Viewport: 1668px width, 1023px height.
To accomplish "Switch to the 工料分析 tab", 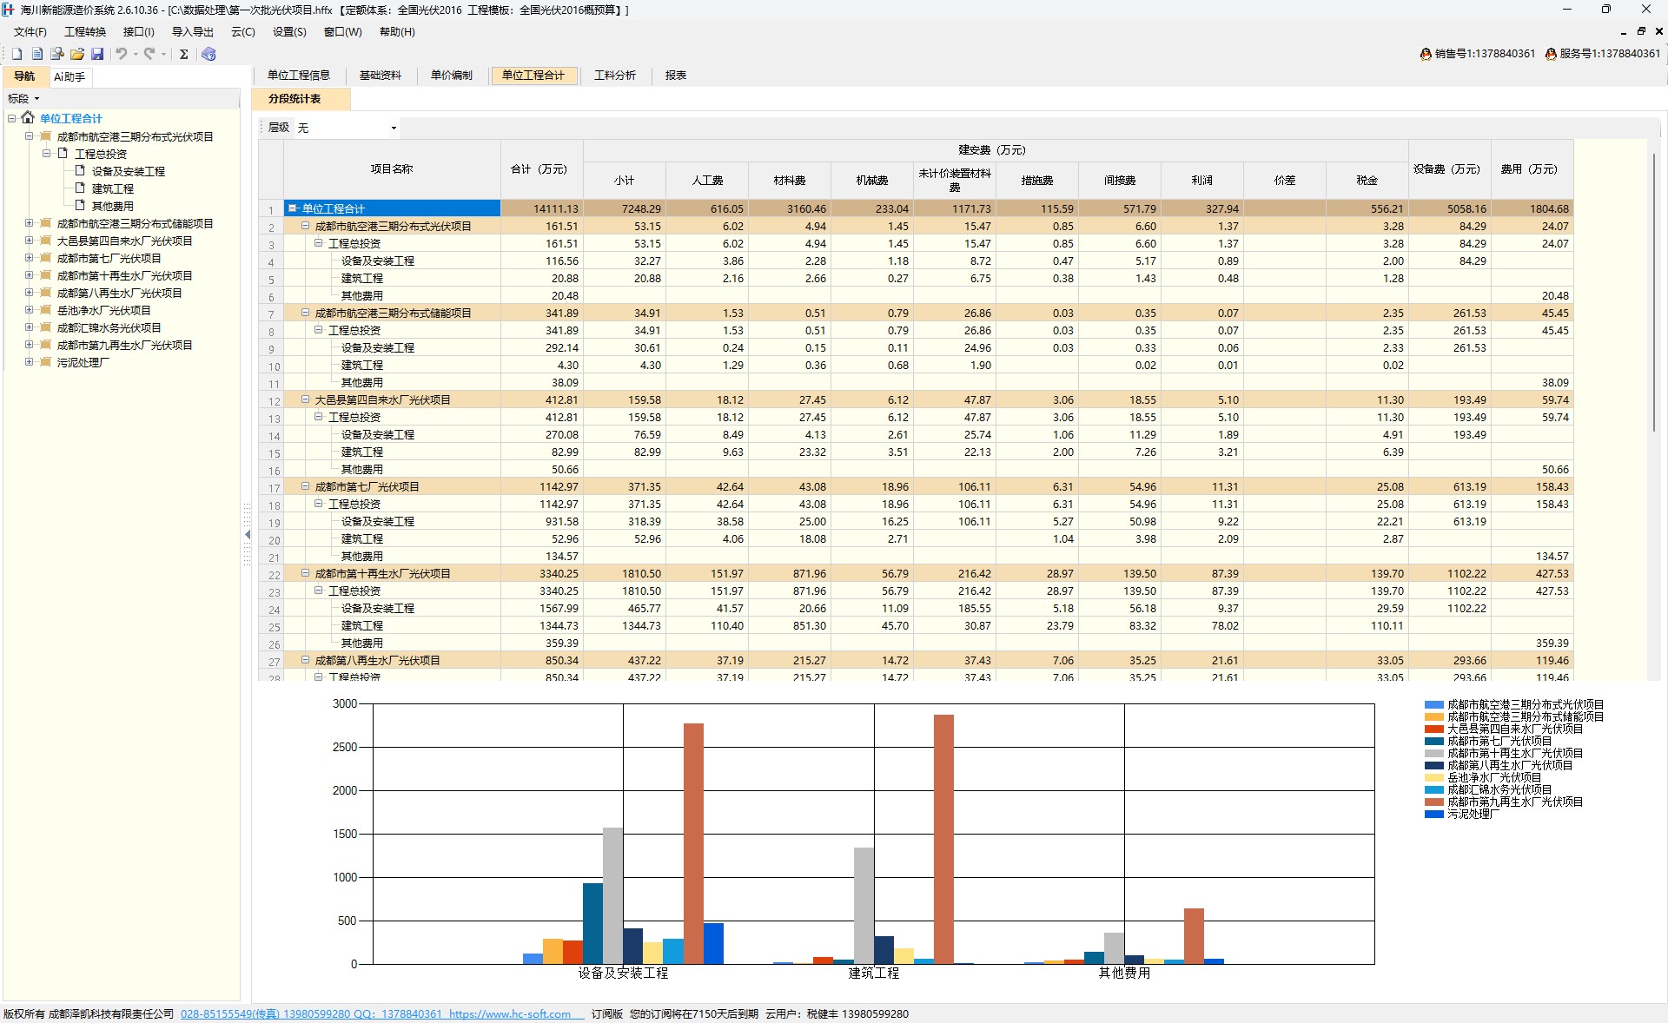I will tap(615, 76).
